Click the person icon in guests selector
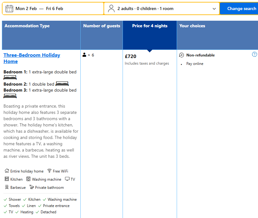The width and height of the screenshot is (258, 218). pyautogui.click(x=111, y=8)
